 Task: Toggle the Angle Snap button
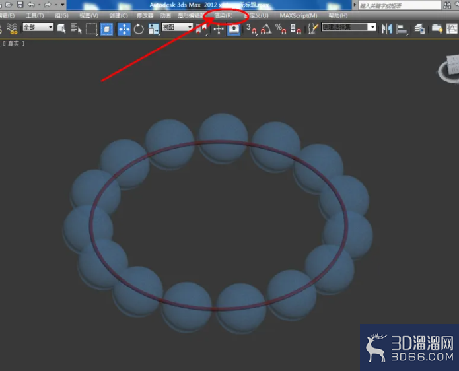point(266,29)
